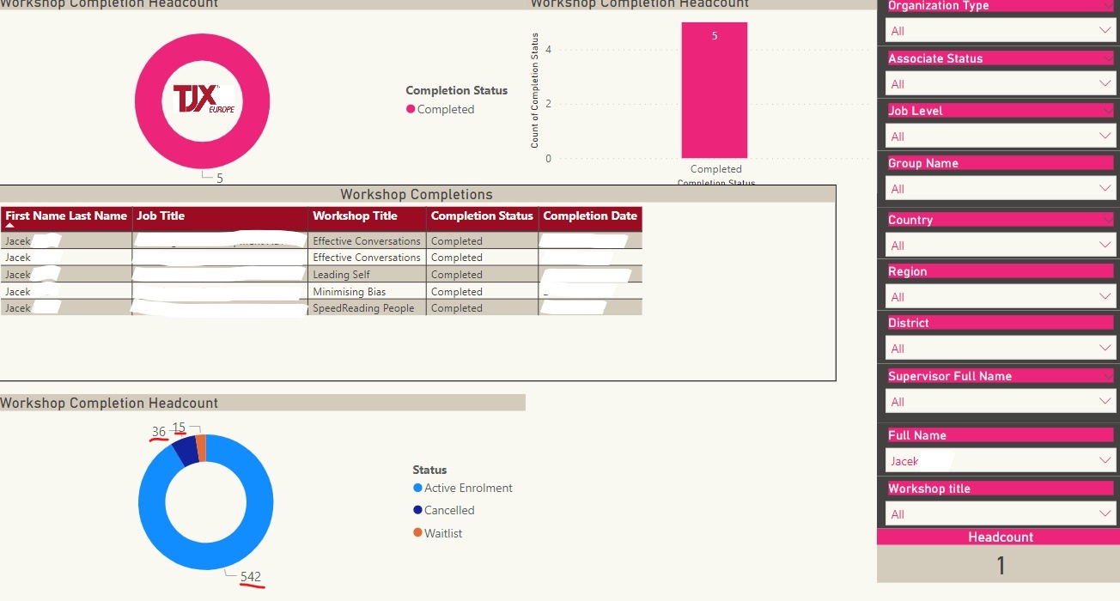Select the Minimising Bias workshop cell

tap(367, 292)
